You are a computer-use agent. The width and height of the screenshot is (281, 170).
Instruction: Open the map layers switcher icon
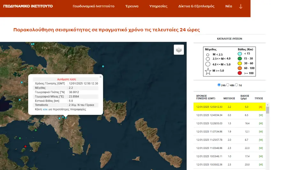[x=179, y=50]
